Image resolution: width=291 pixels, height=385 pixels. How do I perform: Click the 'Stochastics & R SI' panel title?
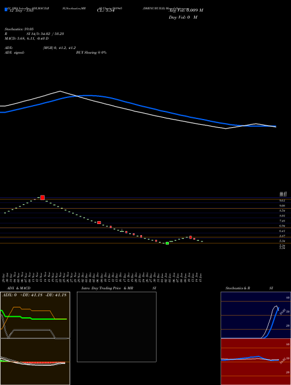click(x=249, y=288)
